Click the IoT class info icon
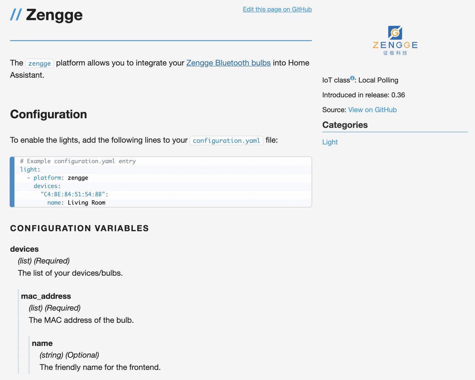This screenshot has width=475, height=380. tap(353, 78)
